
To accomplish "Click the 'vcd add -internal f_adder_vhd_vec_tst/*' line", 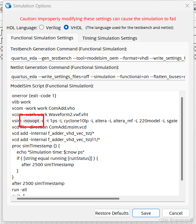I will pos(53,133).
